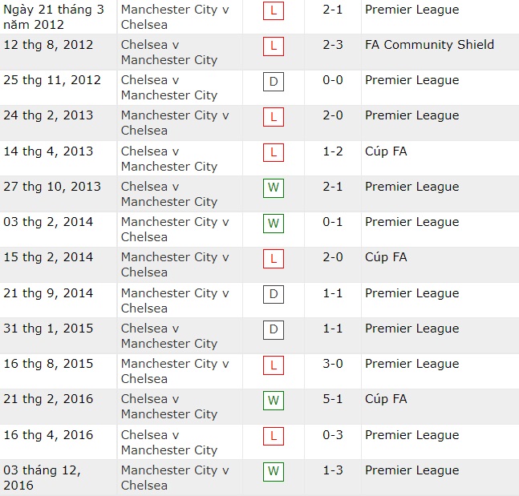Open Chelsea v Manchester City match on 31 thg 1, 2015
This screenshot has width=519, height=496.
point(168,336)
